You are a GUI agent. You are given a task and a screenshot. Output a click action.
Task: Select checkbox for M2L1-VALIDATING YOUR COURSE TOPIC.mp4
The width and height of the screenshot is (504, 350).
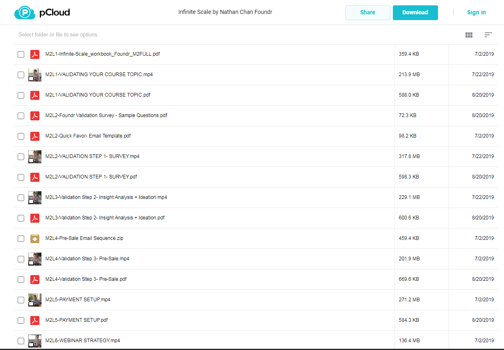(x=21, y=75)
